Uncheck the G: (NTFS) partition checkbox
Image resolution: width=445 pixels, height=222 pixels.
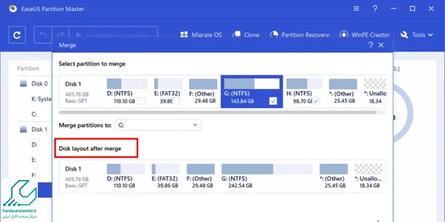click(273, 101)
